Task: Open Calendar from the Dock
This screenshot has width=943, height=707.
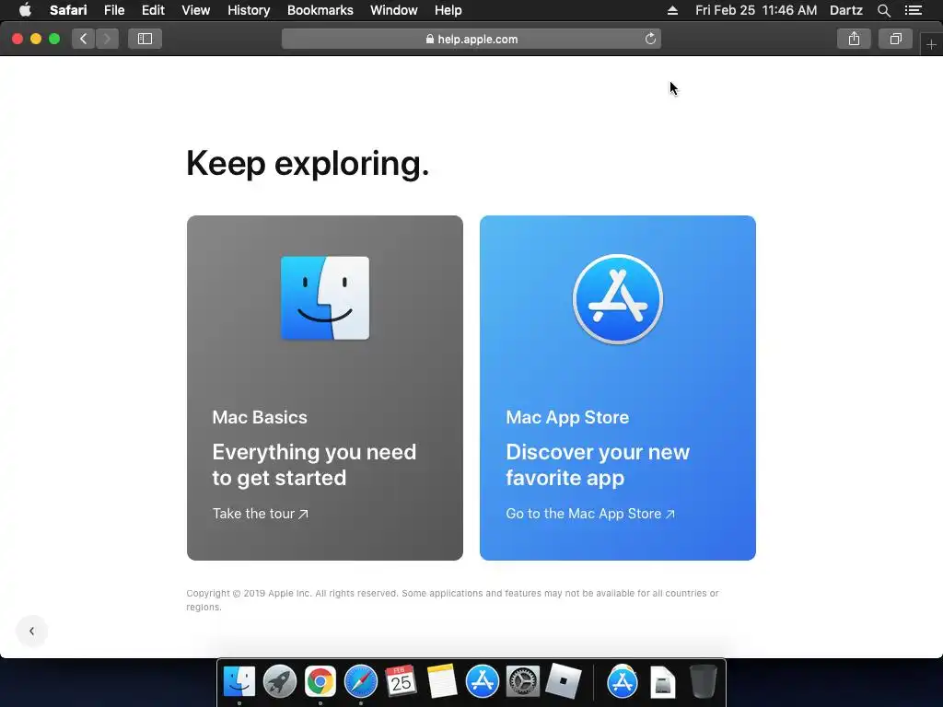Action: tap(402, 682)
